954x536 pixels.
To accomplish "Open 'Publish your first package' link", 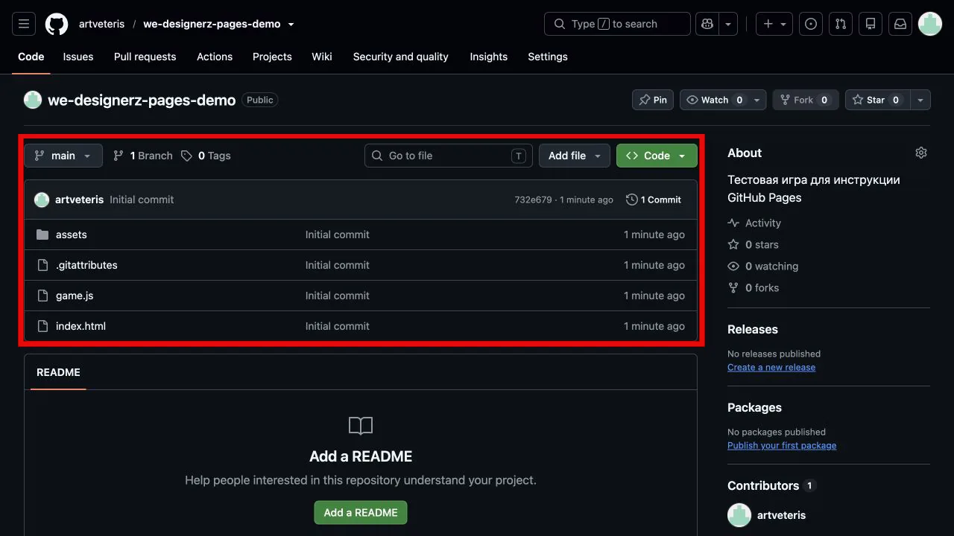I will [782, 445].
